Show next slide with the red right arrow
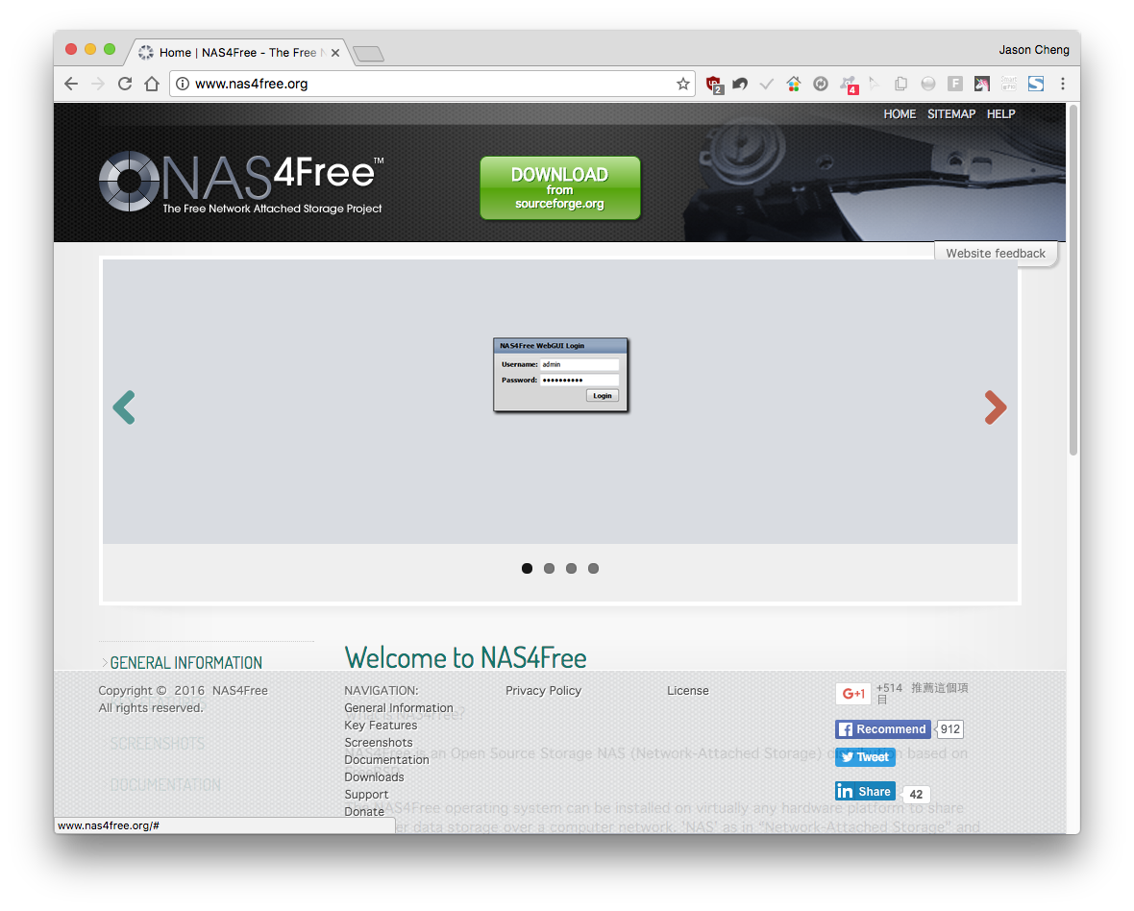 pyautogui.click(x=996, y=407)
